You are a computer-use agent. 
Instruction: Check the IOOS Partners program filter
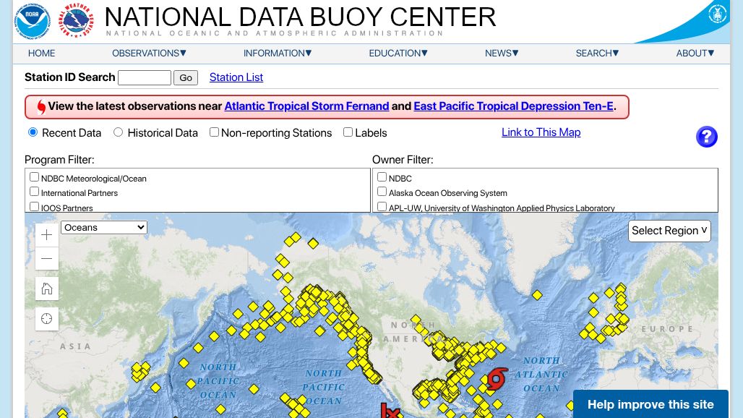34,207
